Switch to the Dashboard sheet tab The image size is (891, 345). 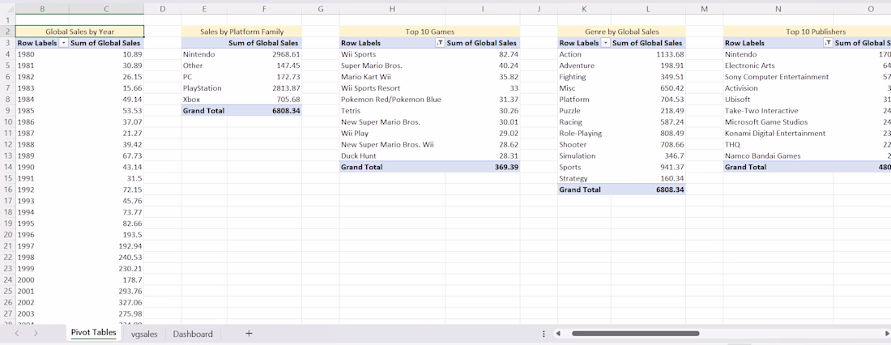click(193, 334)
